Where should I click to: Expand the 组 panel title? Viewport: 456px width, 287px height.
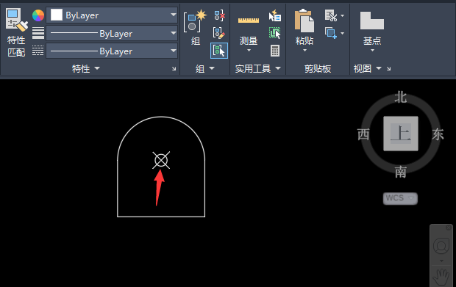point(205,69)
